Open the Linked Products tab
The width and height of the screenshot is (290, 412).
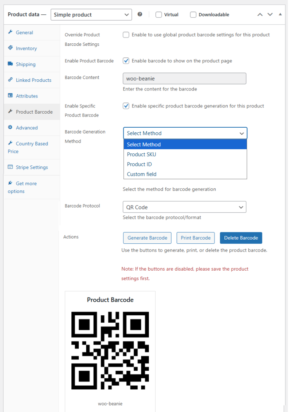coord(32,80)
